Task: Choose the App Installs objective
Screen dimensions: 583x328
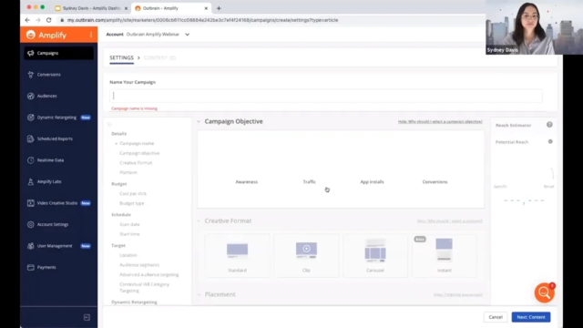Action: 372,182
